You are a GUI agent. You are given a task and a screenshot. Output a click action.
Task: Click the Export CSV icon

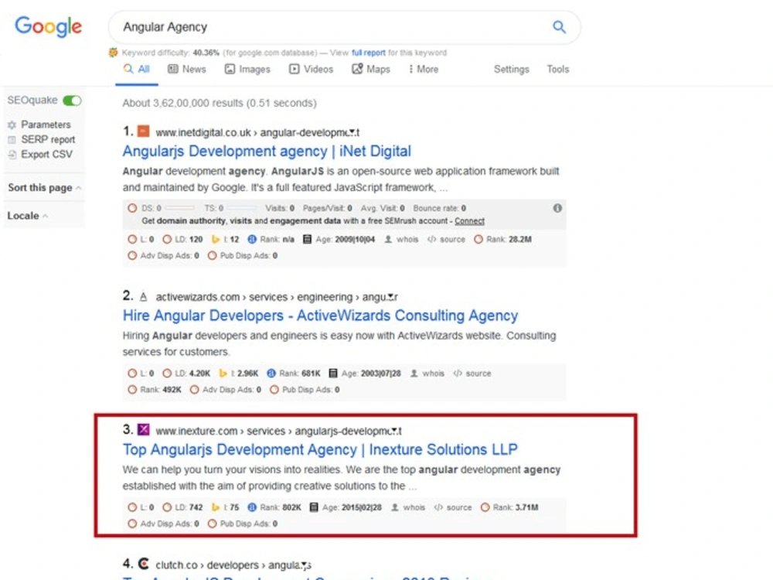pyautogui.click(x=12, y=155)
